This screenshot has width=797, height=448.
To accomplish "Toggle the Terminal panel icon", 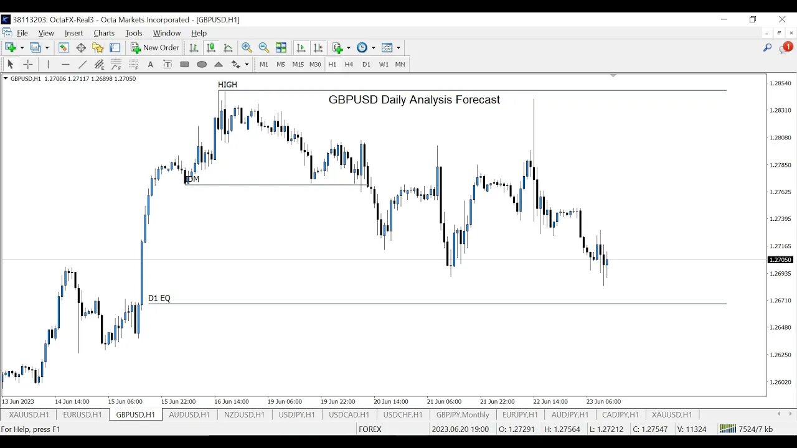I will tap(115, 47).
